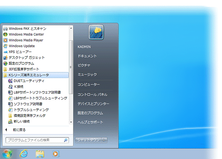This screenshot has height=159, width=222.
Task: Open Windows Media Player entry icon
Action: coord(5,40)
